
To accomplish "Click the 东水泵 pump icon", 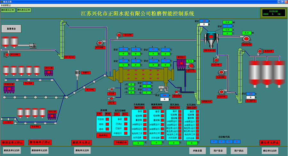I will [x=111, y=90].
